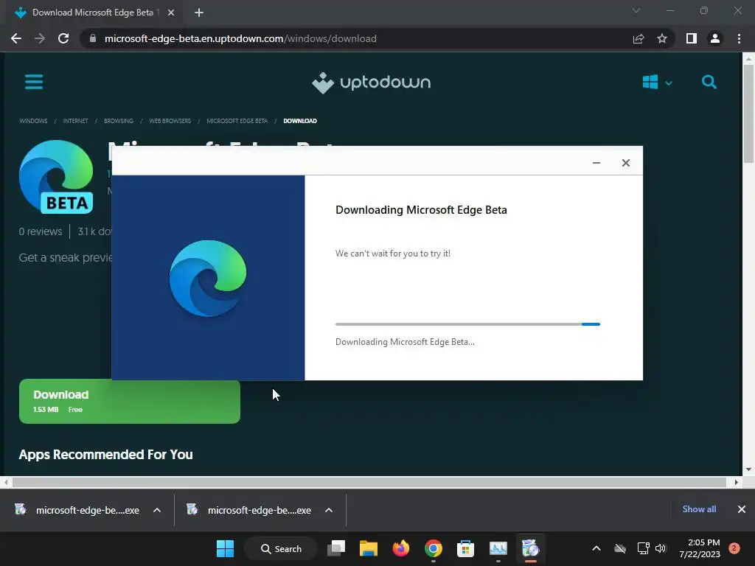Share this page from address bar
This screenshot has height=566, width=755.
click(639, 38)
